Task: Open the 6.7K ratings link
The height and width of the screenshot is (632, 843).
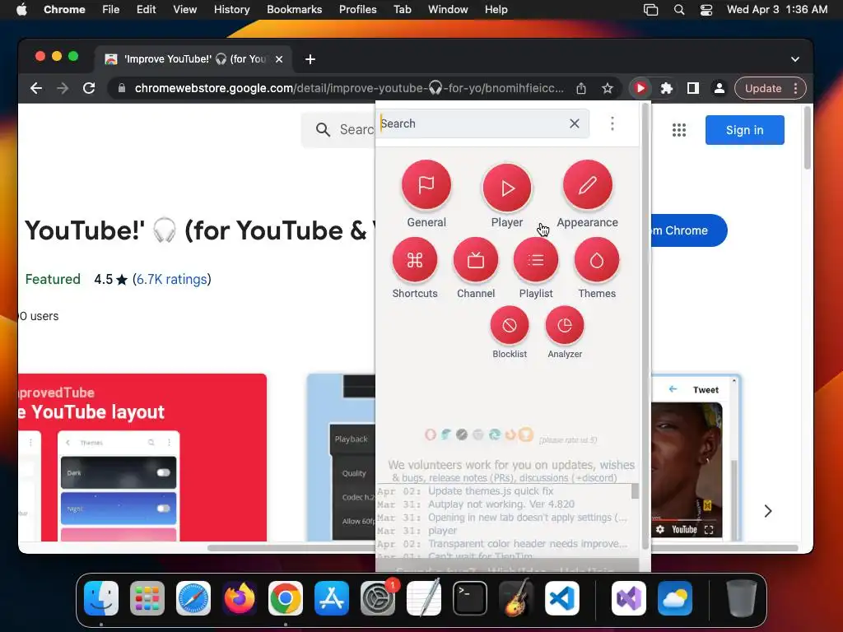Action: click(171, 280)
